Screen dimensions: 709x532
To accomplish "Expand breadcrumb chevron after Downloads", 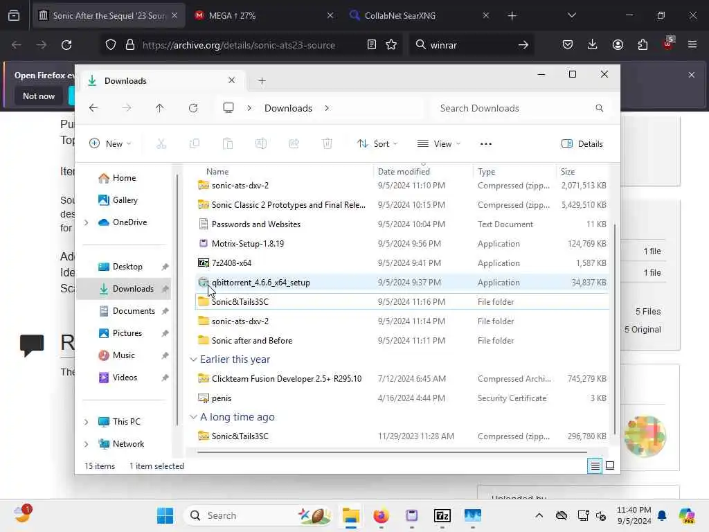I will click(x=327, y=108).
